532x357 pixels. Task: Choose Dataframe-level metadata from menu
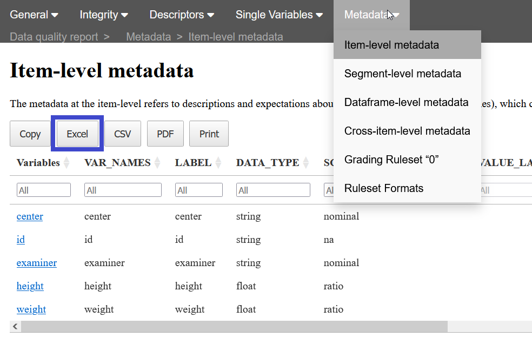tap(406, 102)
